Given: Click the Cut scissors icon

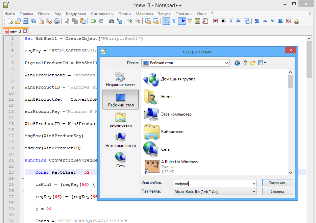Looking at the screenshot, I should (x=67, y=21).
